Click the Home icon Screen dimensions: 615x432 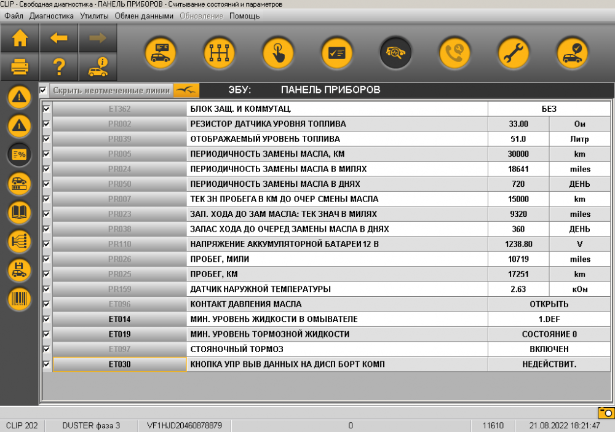point(20,38)
